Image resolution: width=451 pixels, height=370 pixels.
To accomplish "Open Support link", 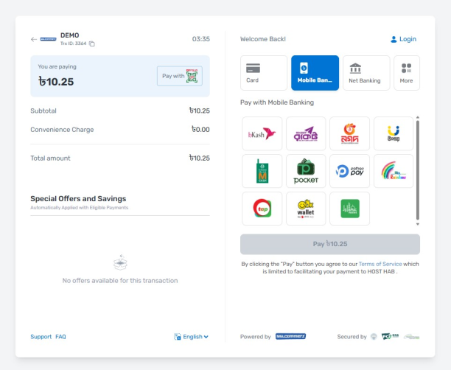I will [41, 337].
